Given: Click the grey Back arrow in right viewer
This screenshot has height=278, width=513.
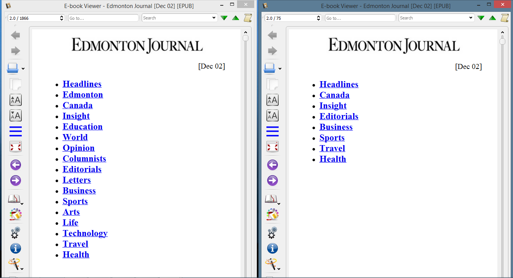Looking at the screenshot, I should click(x=273, y=35).
